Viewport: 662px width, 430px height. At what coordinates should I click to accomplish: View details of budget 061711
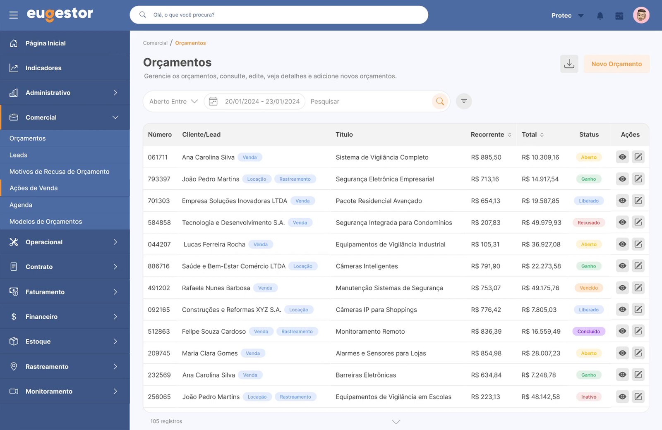pos(622,157)
